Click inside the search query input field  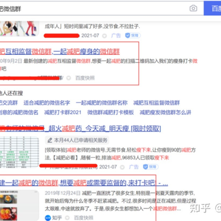tap(94, 8)
